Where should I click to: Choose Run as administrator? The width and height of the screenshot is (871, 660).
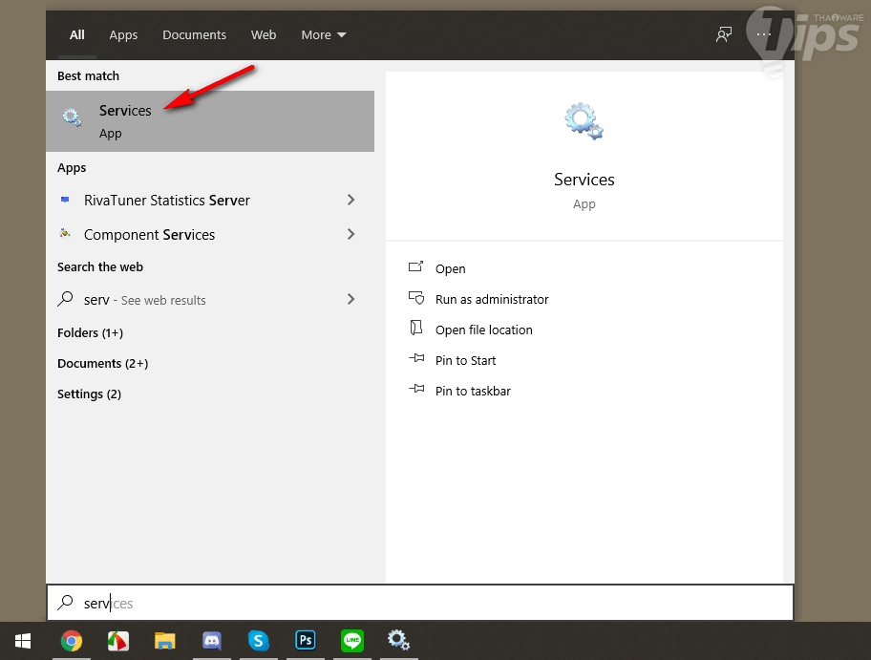click(492, 300)
